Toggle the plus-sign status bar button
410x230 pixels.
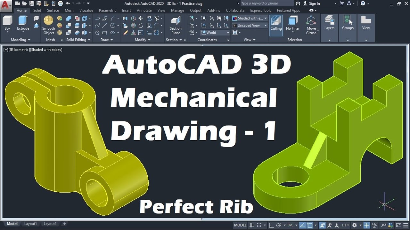367,225
